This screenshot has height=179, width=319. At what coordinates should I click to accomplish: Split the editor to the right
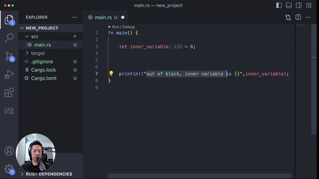[298, 17]
